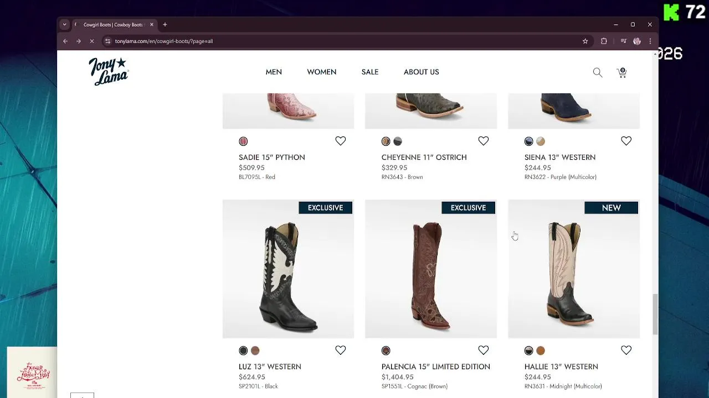The width and height of the screenshot is (709, 398).
Task: Click the Tony Lama logo
Action: pyautogui.click(x=109, y=72)
